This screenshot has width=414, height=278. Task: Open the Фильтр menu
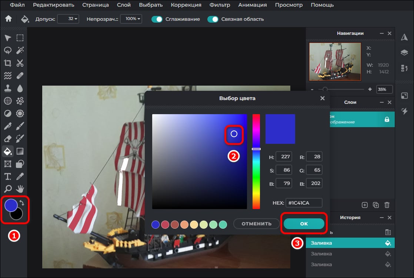tap(220, 5)
